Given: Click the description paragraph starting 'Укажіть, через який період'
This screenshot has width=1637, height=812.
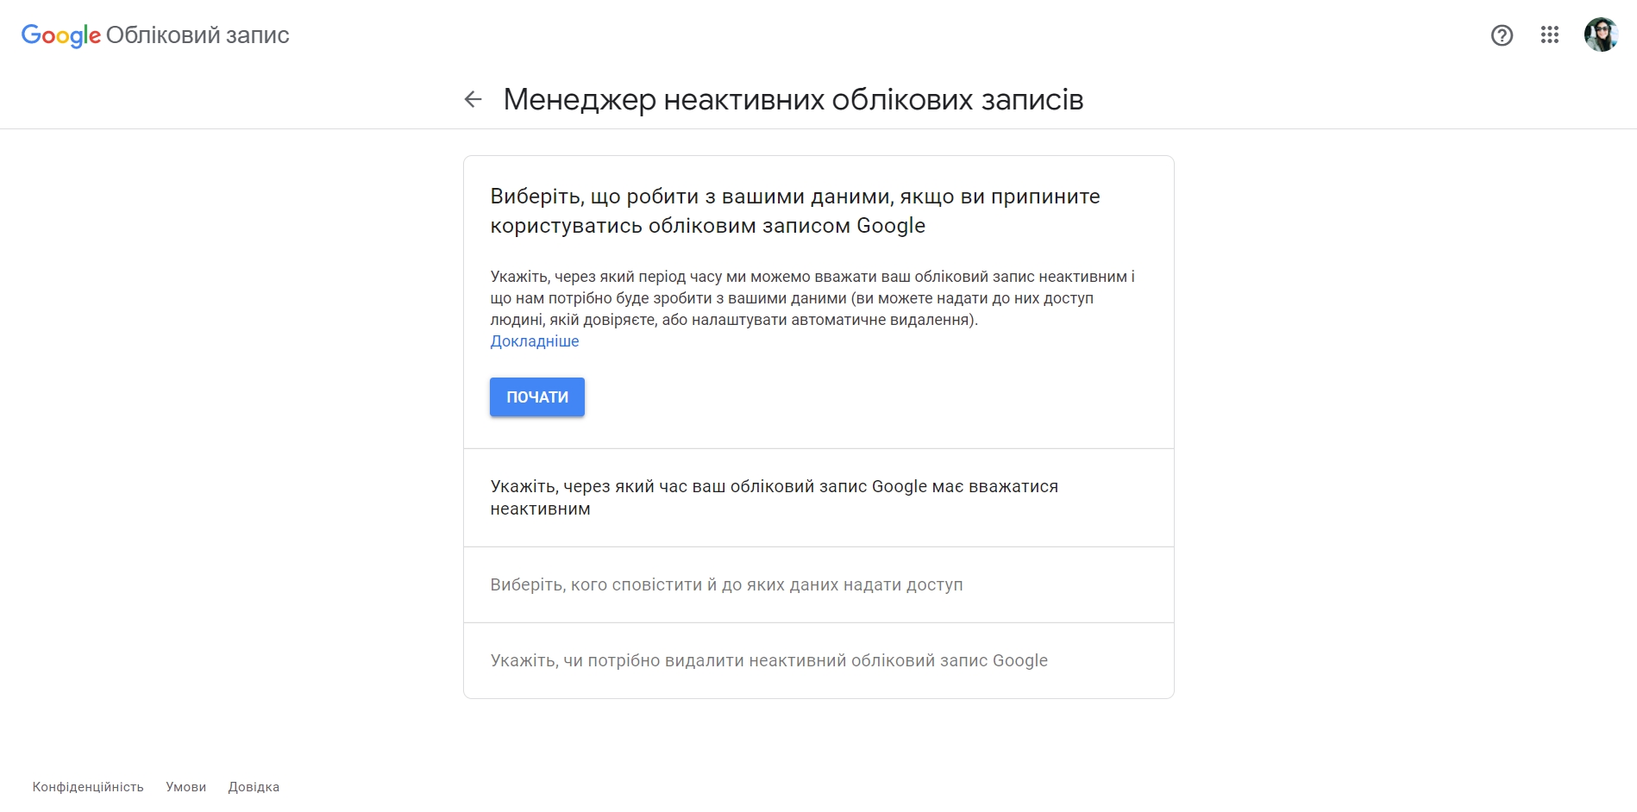Looking at the screenshot, I should click(812, 298).
